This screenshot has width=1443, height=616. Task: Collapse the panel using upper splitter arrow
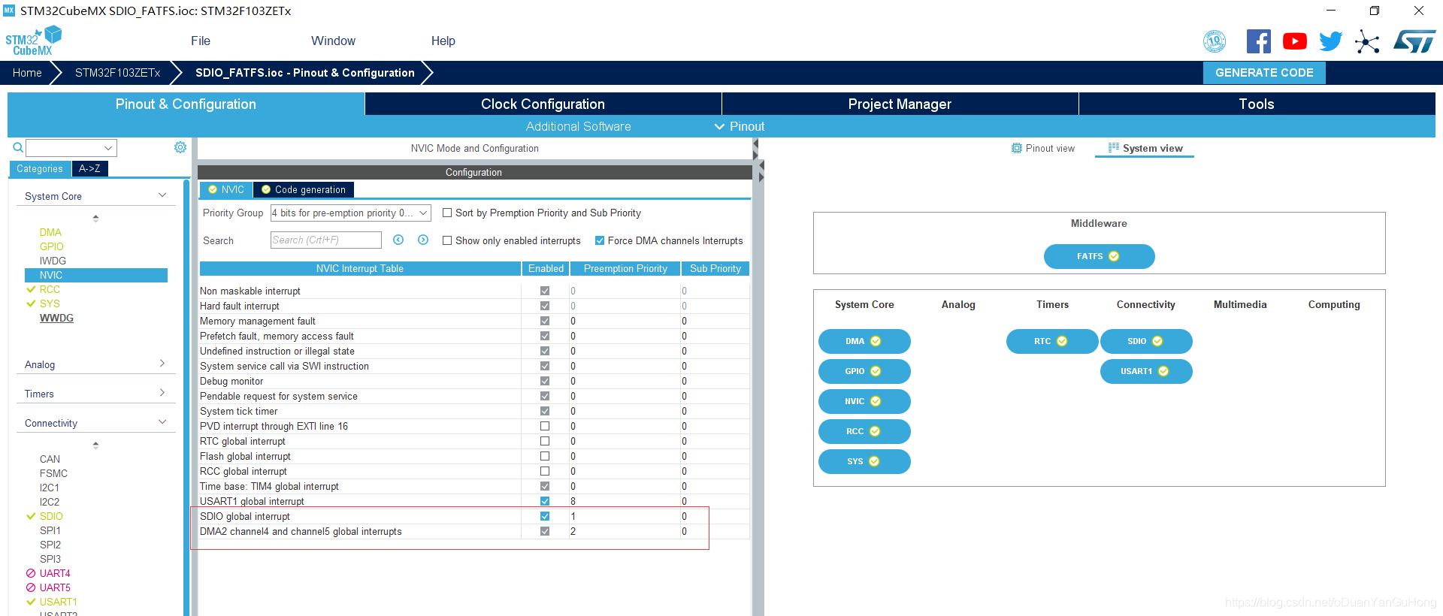click(x=755, y=143)
